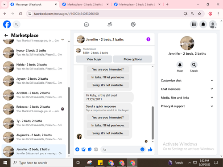Bookmark this page with star icon
This screenshot has width=223, height=167.
pos(199,14)
